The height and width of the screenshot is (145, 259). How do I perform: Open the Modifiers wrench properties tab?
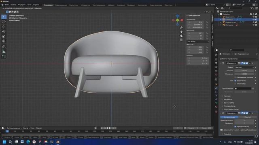(x=216, y=88)
